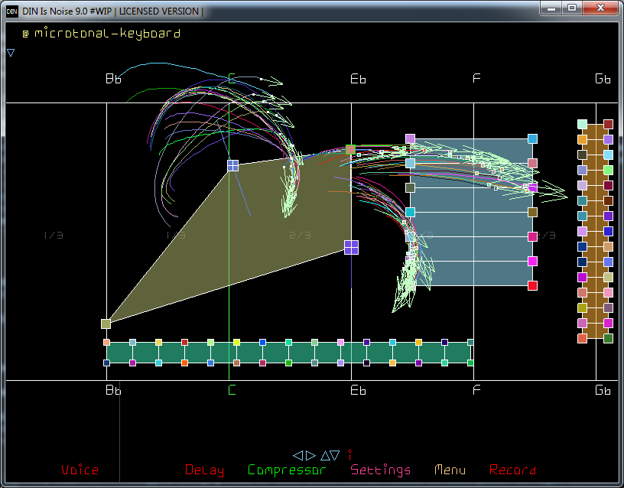624x488 pixels.
Task: Click the up triangle arrow icon
Action: tap(325, 455)
